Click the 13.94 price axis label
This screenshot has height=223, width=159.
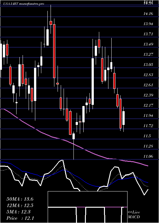[x=148, y=24]
